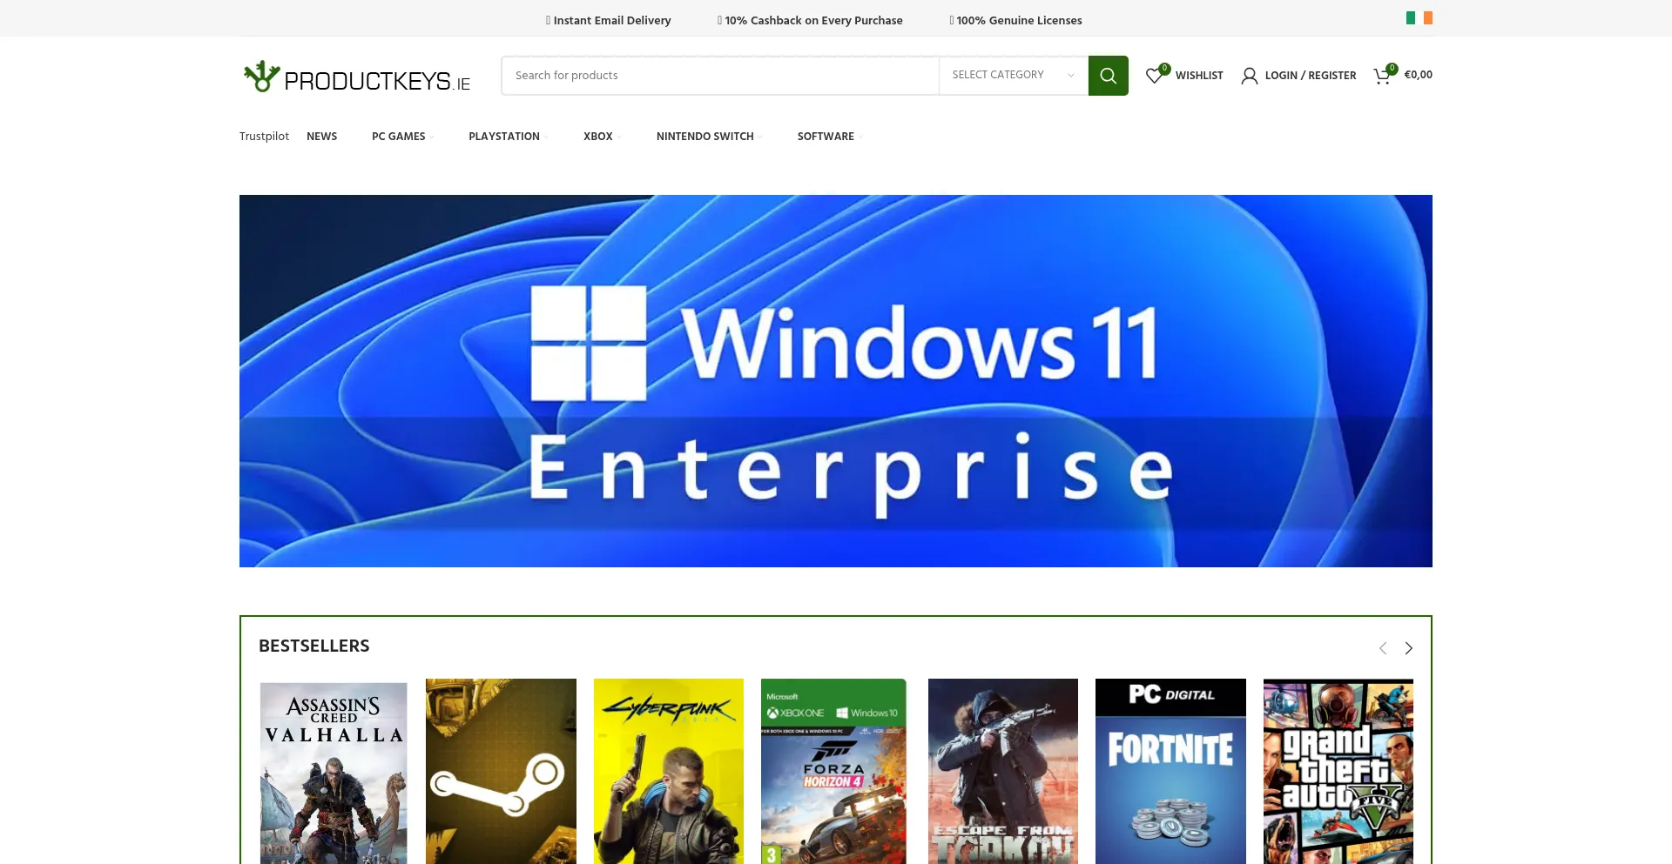The width and height of the screenshot is (1672, 864).
Task: Open the Steam gift card thumbnail
Action: (501, 772)
